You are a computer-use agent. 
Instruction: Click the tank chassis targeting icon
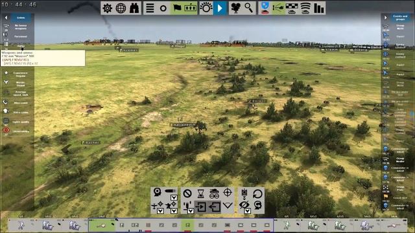coord(214,194)
